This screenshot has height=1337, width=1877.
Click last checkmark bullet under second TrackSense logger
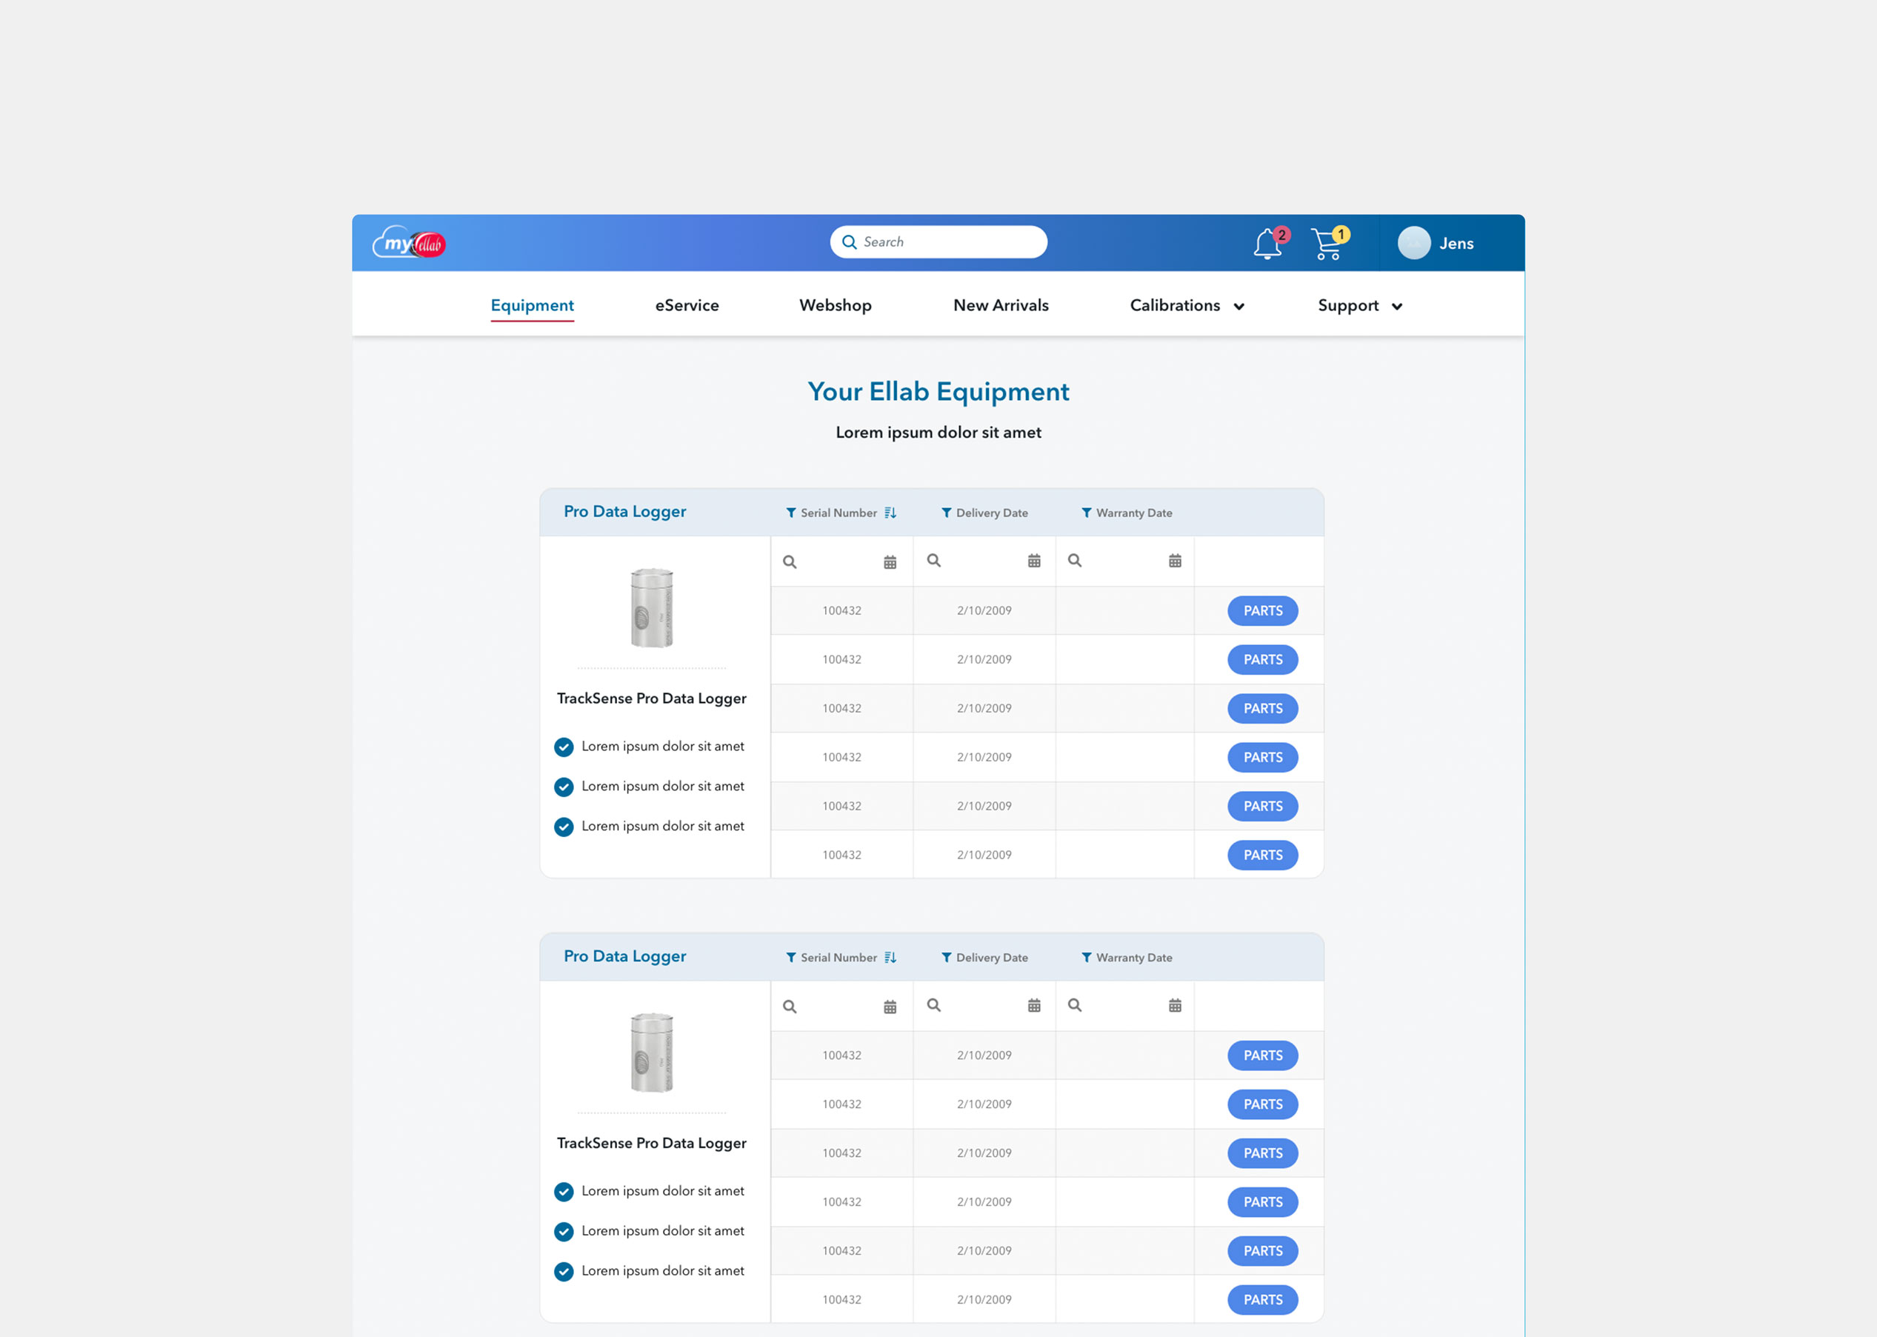pyautogui.click(x=564, y=1271)
